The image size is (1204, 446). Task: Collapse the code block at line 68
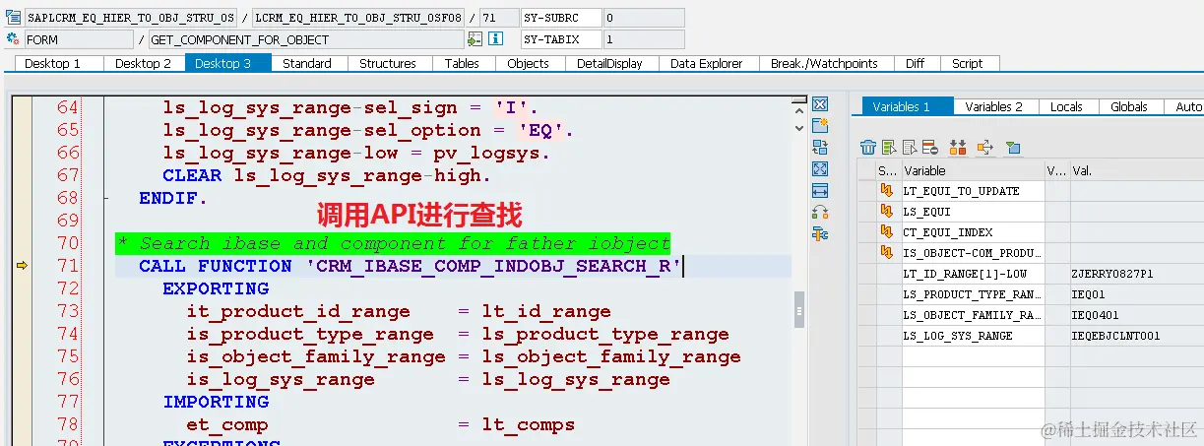point(105,198)
